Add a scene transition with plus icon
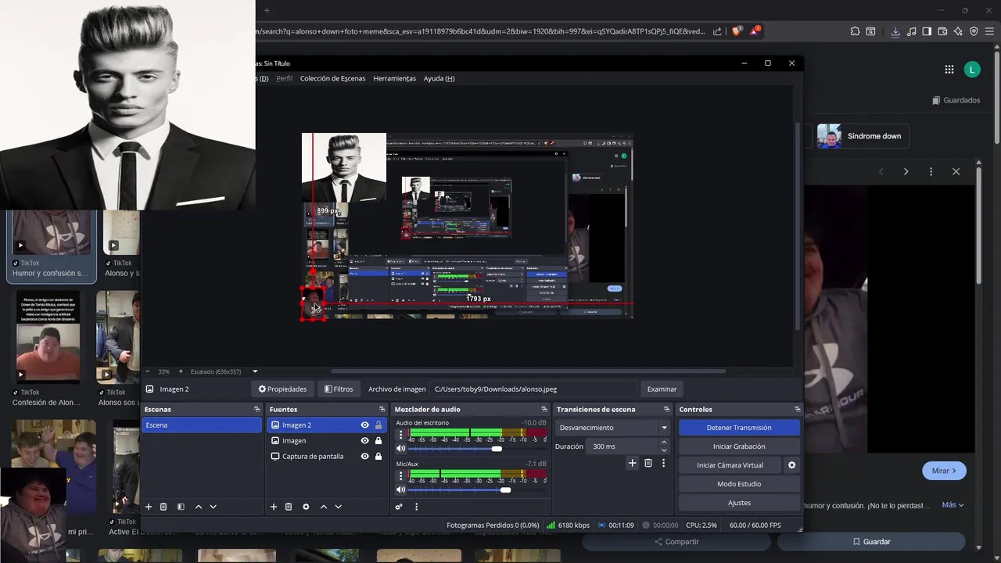This screenshot has height=563, width=1001. 633,463
